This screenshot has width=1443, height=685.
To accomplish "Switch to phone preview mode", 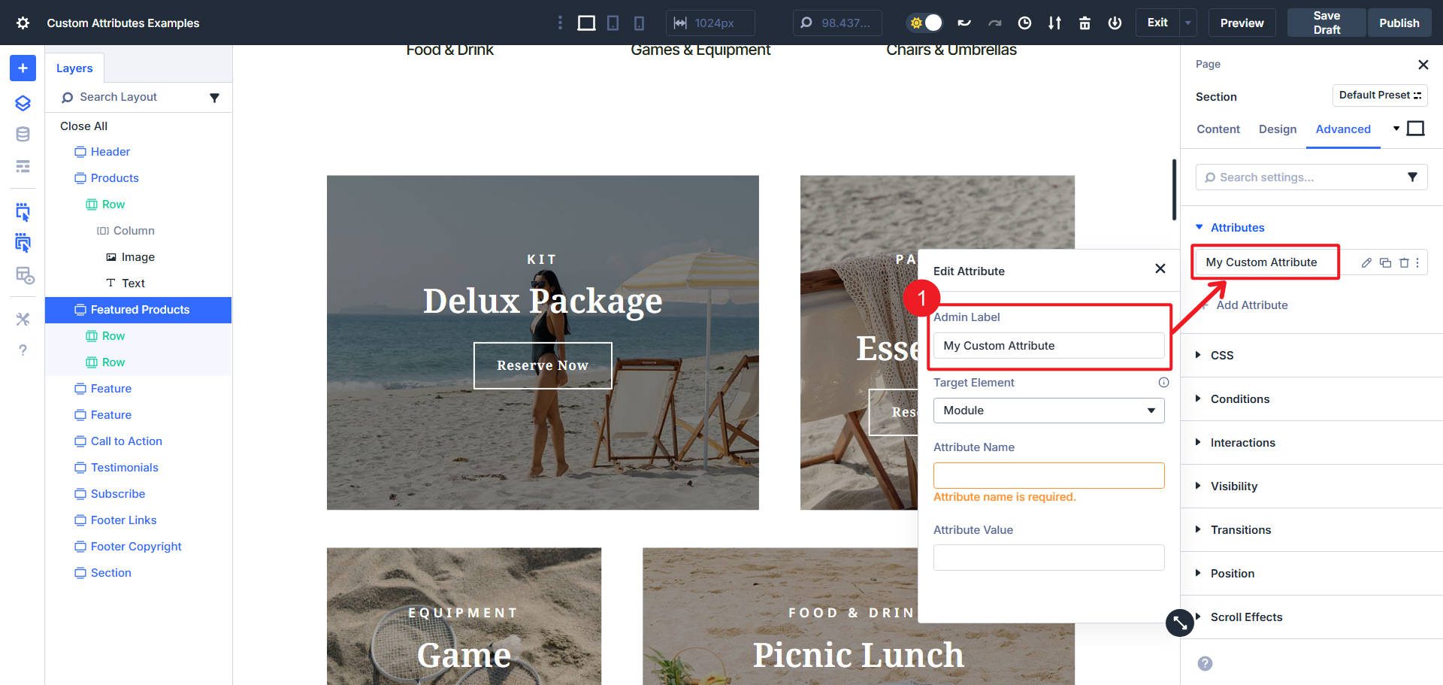I will tap(640, 23).
